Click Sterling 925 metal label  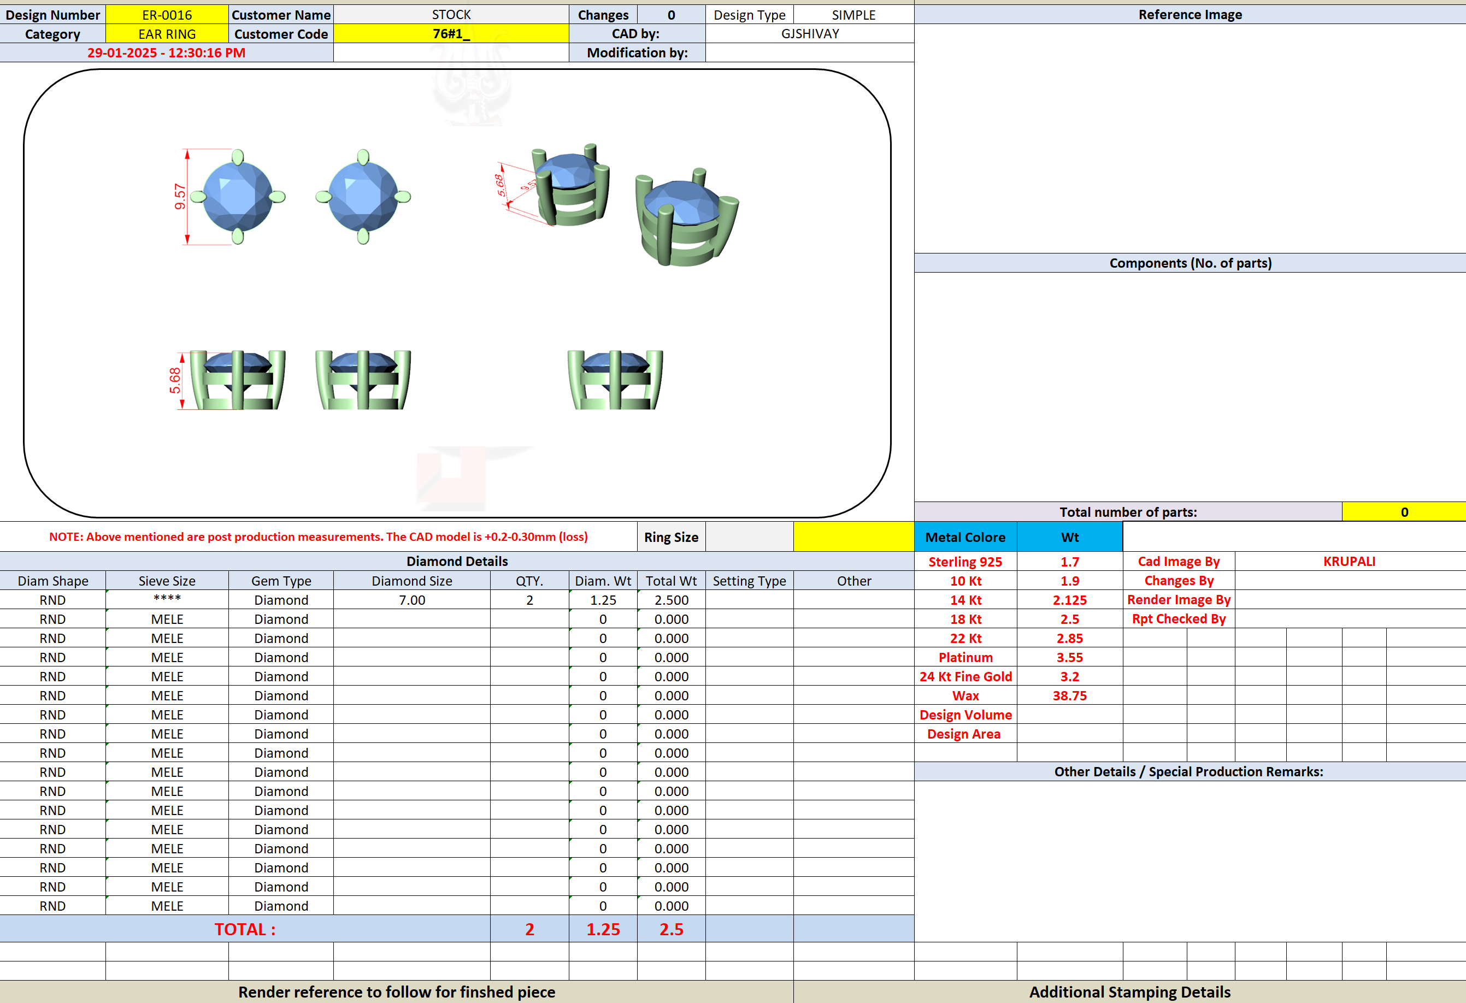click(x=965, y=562)
